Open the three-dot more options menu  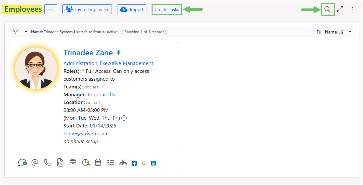click(353, 9)
